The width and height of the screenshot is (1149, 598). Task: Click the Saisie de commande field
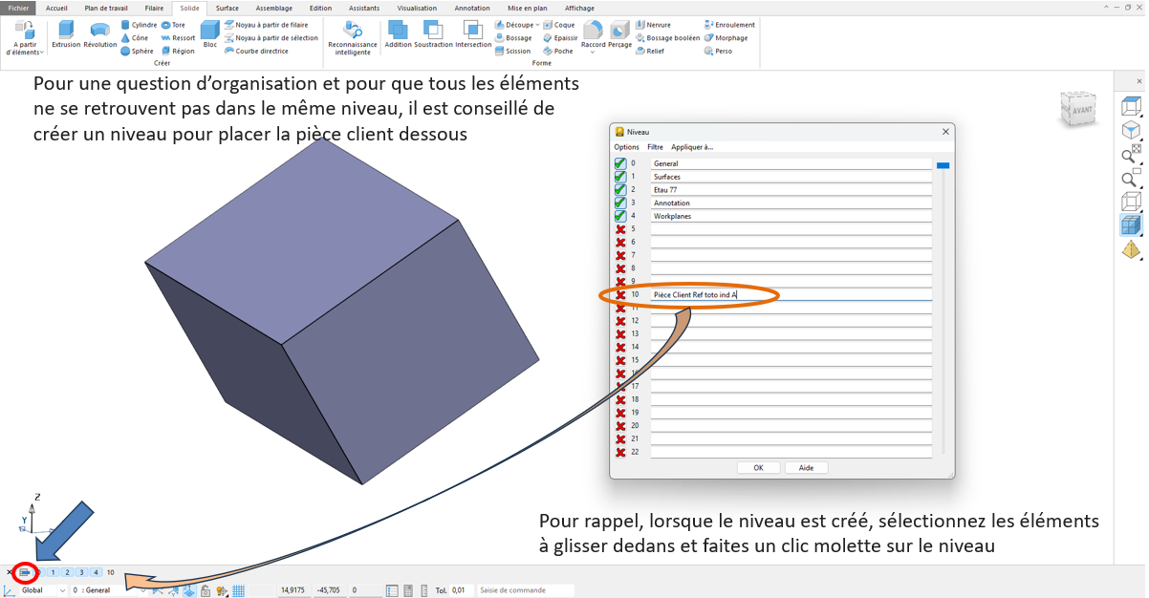pos(527,590)
